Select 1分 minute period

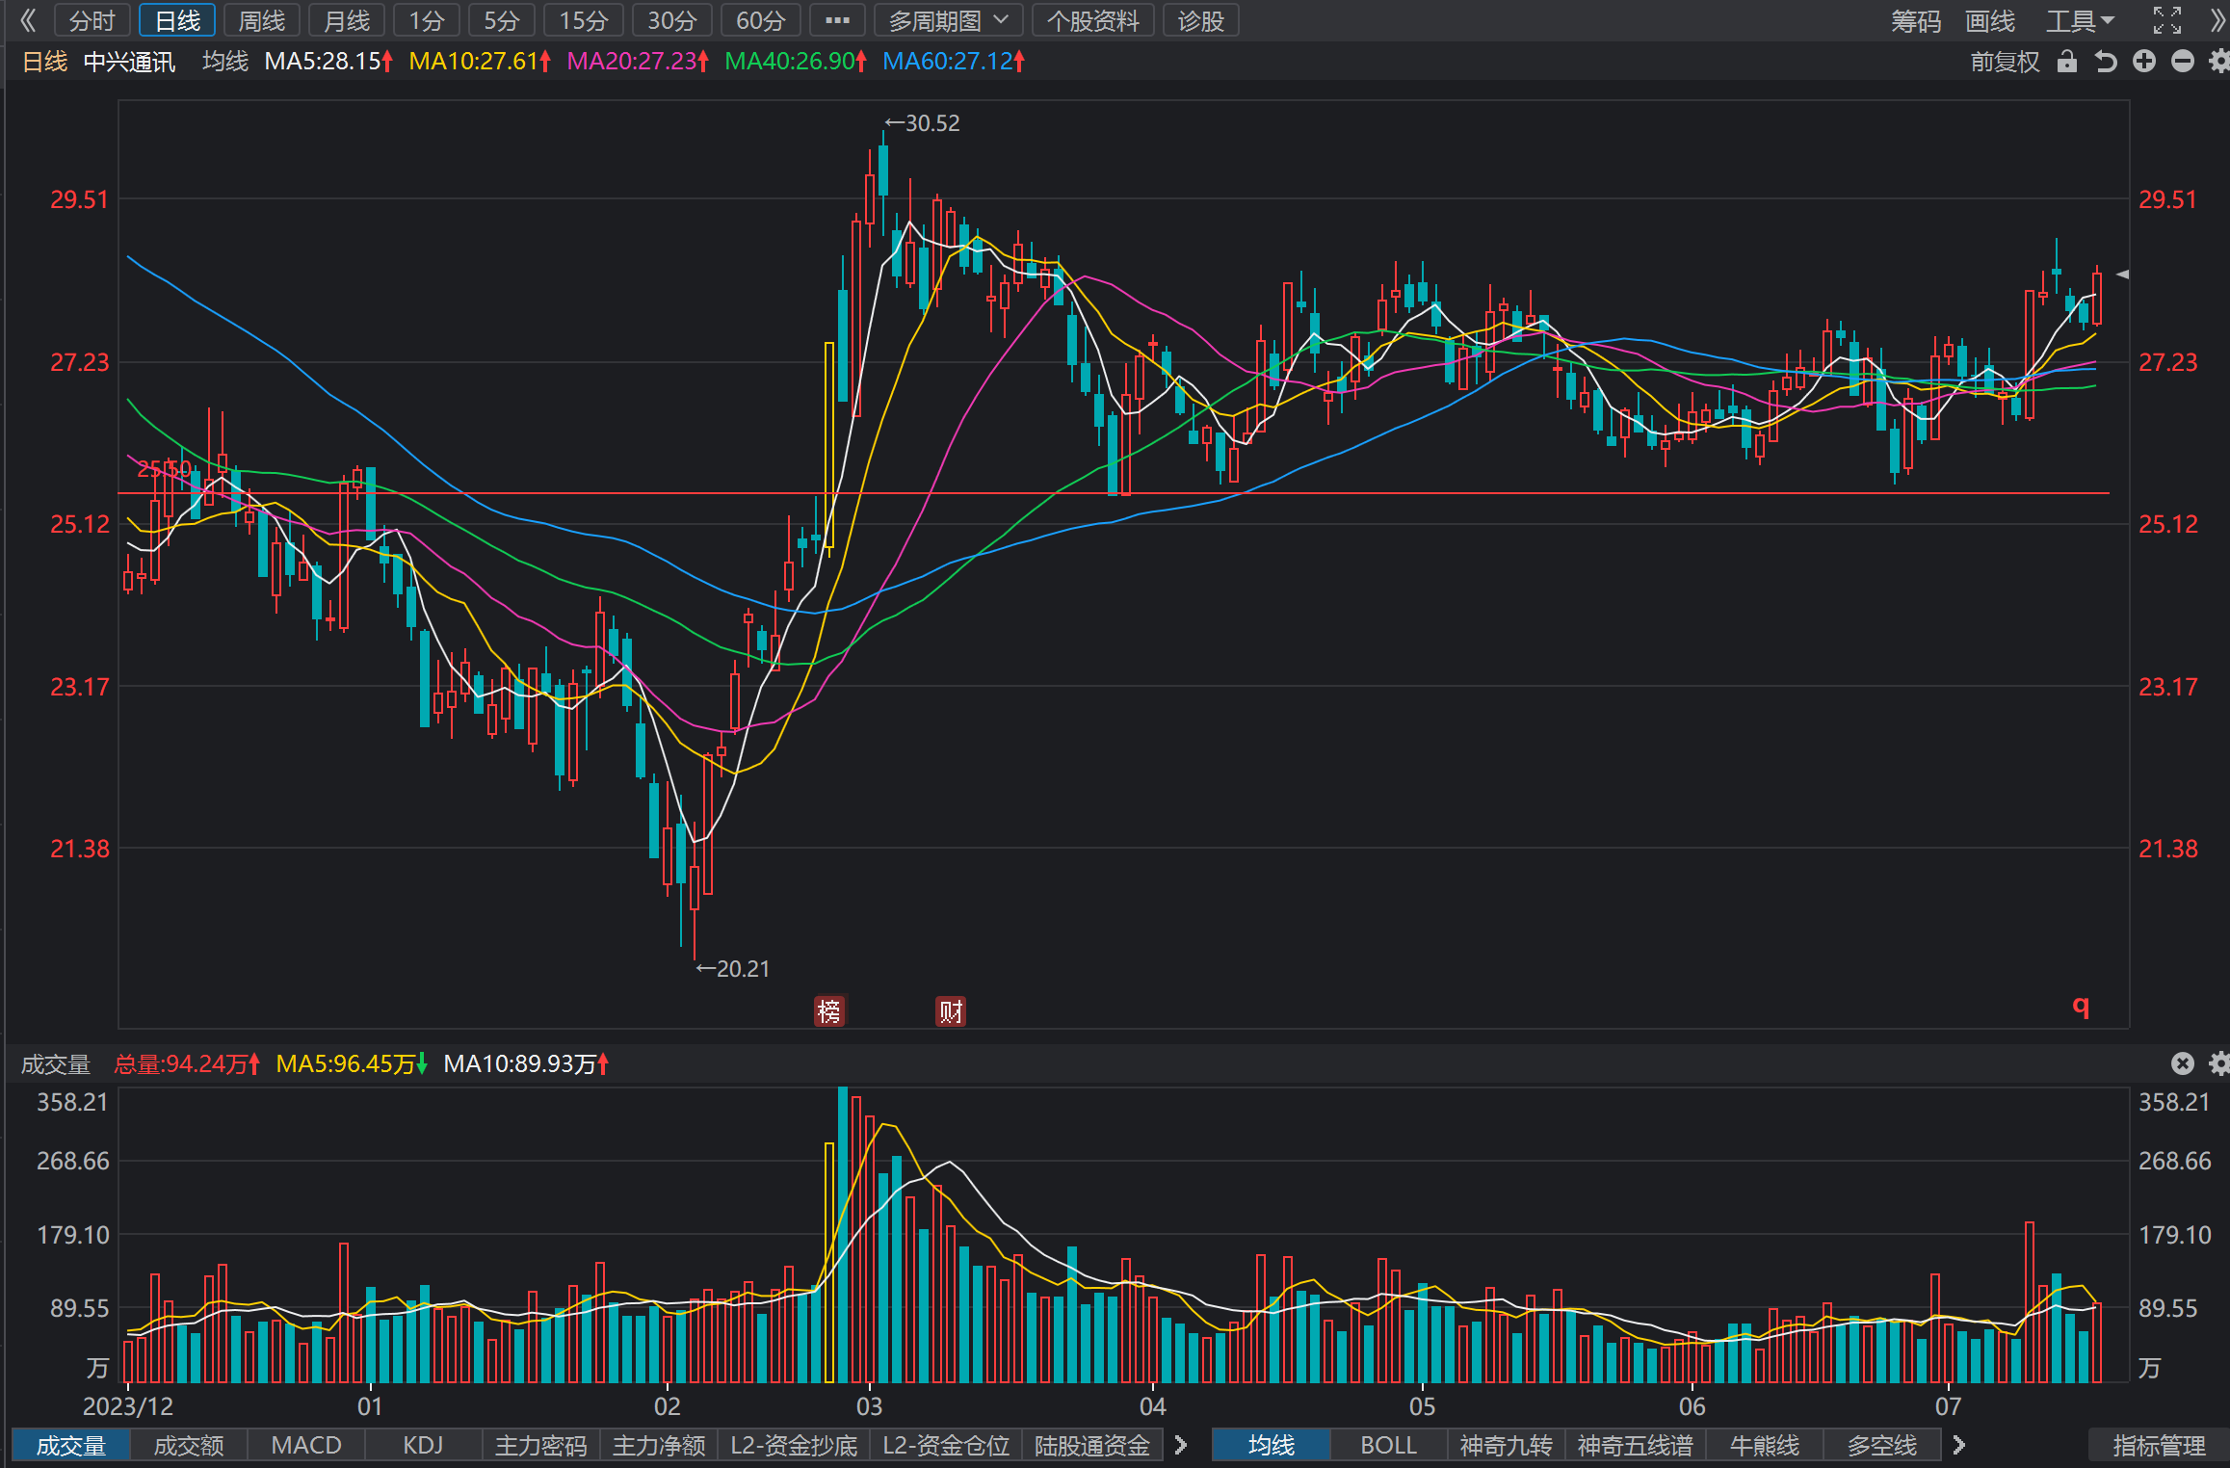427,20
